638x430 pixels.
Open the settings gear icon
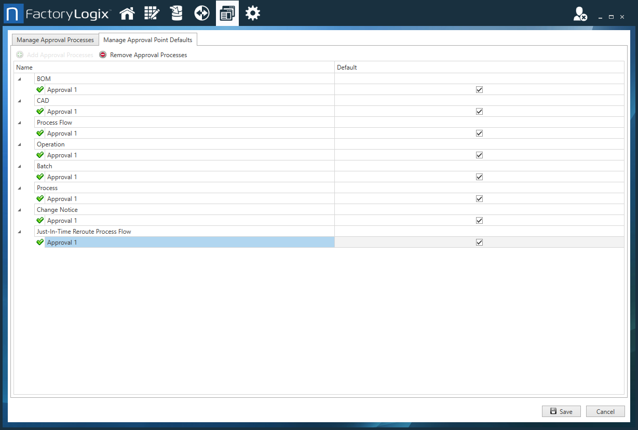click(252, 13)
